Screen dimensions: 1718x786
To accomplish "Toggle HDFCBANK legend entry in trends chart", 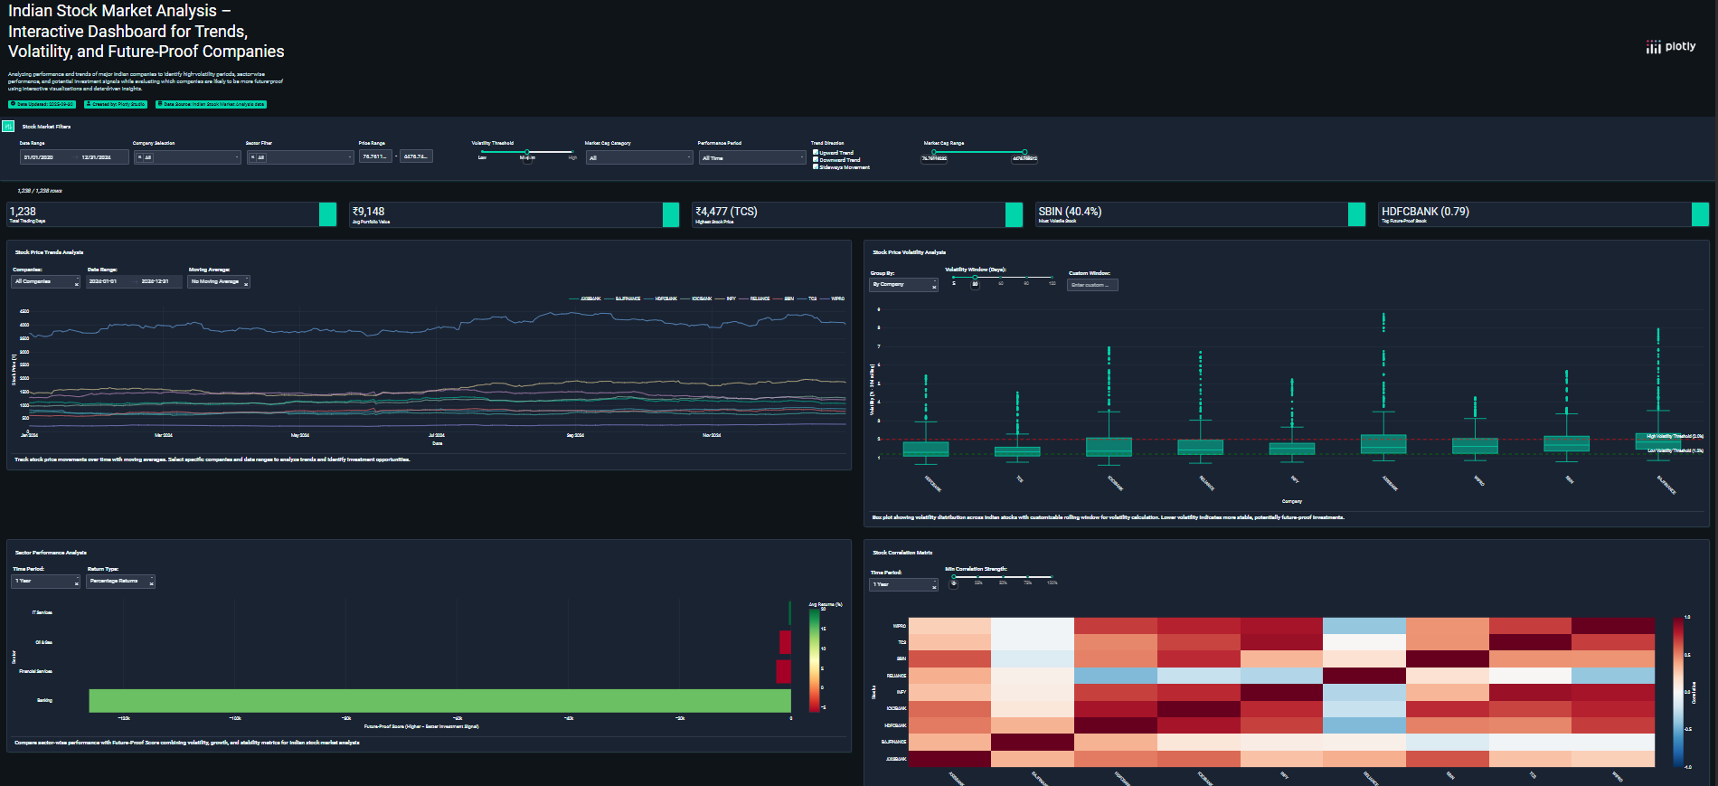I will (660, 298).
